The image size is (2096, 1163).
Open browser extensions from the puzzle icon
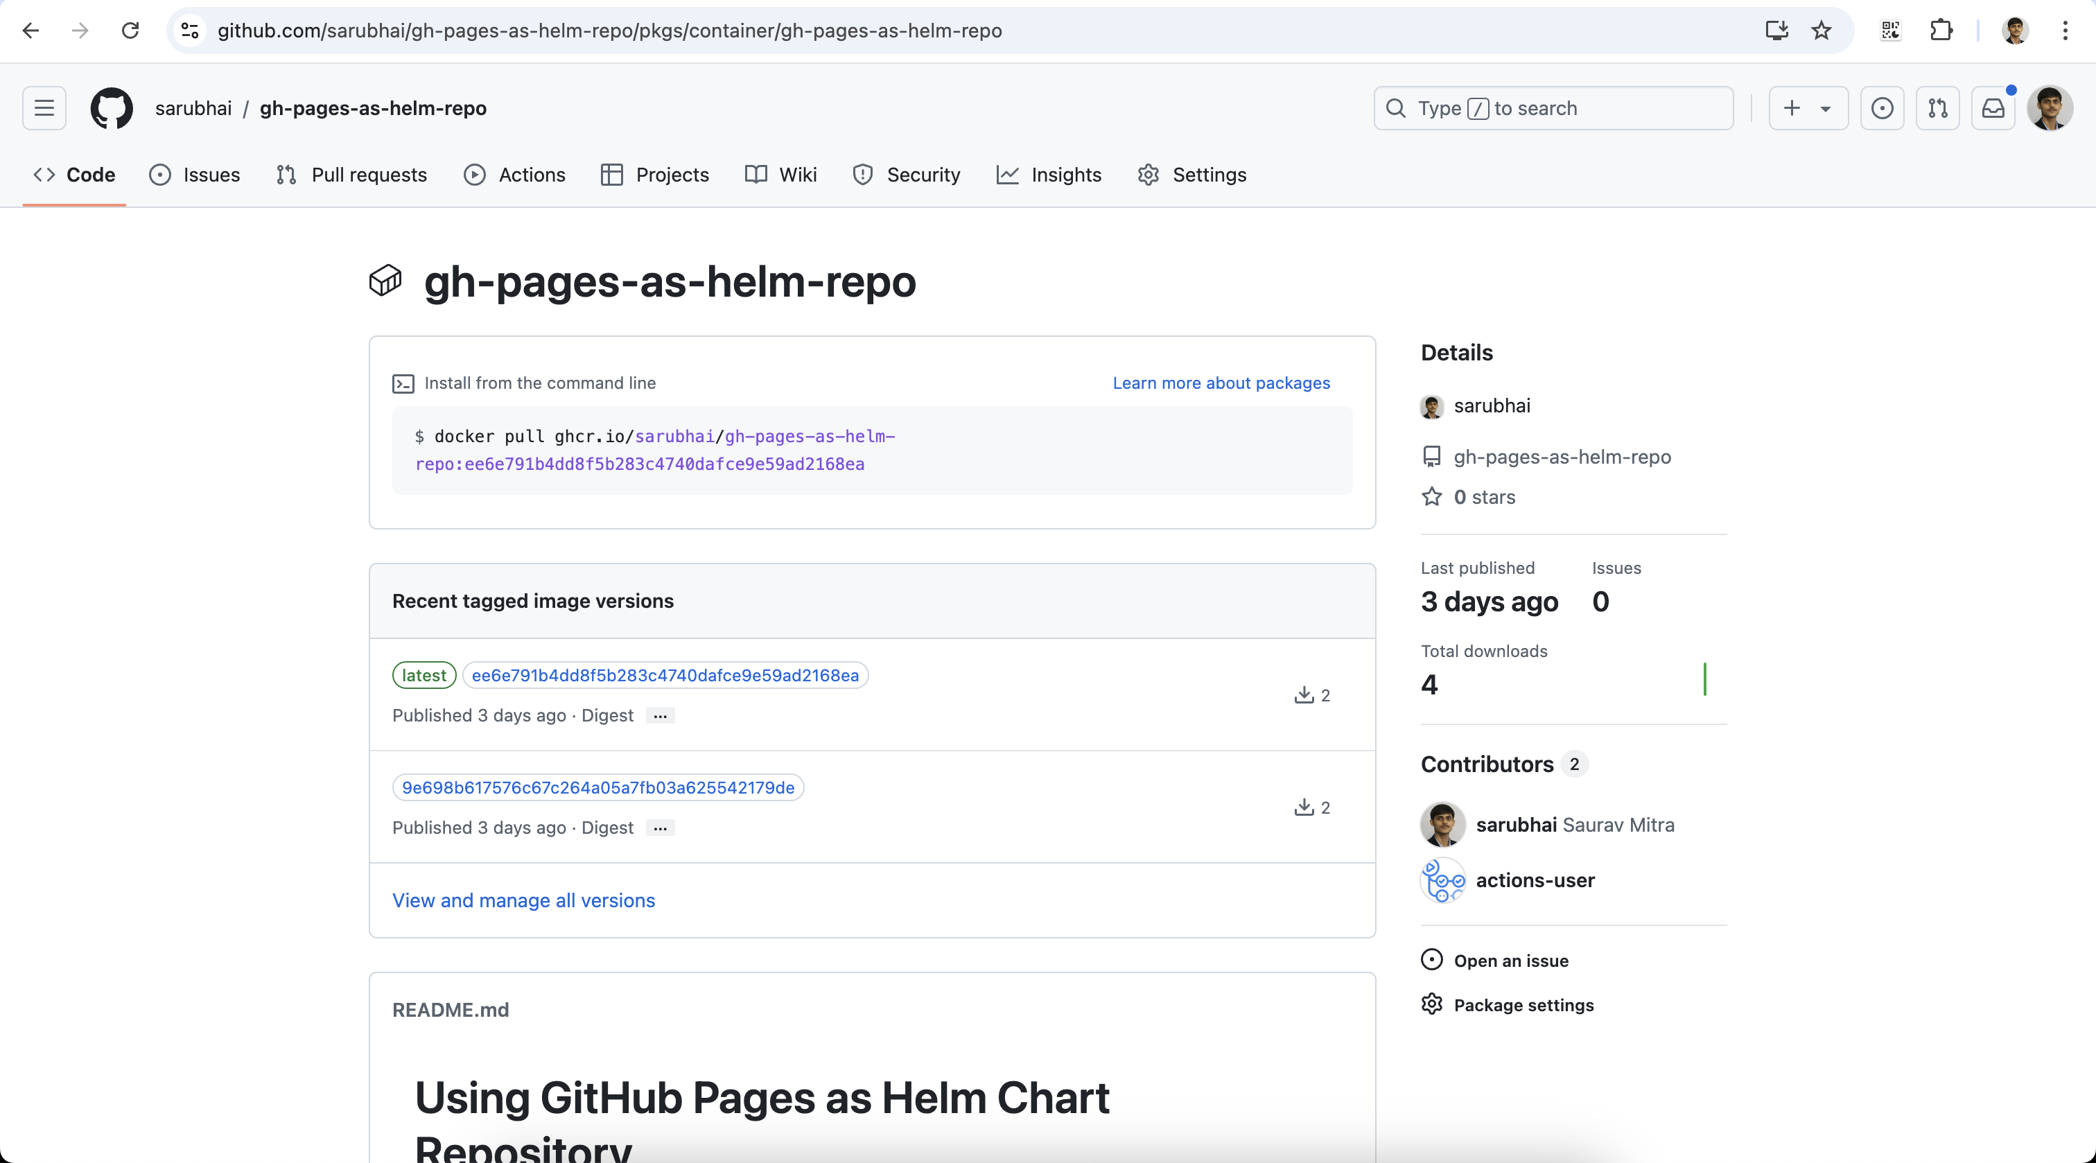pos(1941,31)
